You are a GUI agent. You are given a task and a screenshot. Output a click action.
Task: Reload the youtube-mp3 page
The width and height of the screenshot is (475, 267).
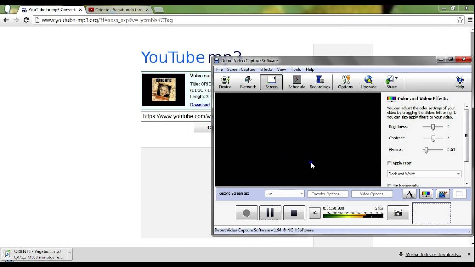(26, 20)
